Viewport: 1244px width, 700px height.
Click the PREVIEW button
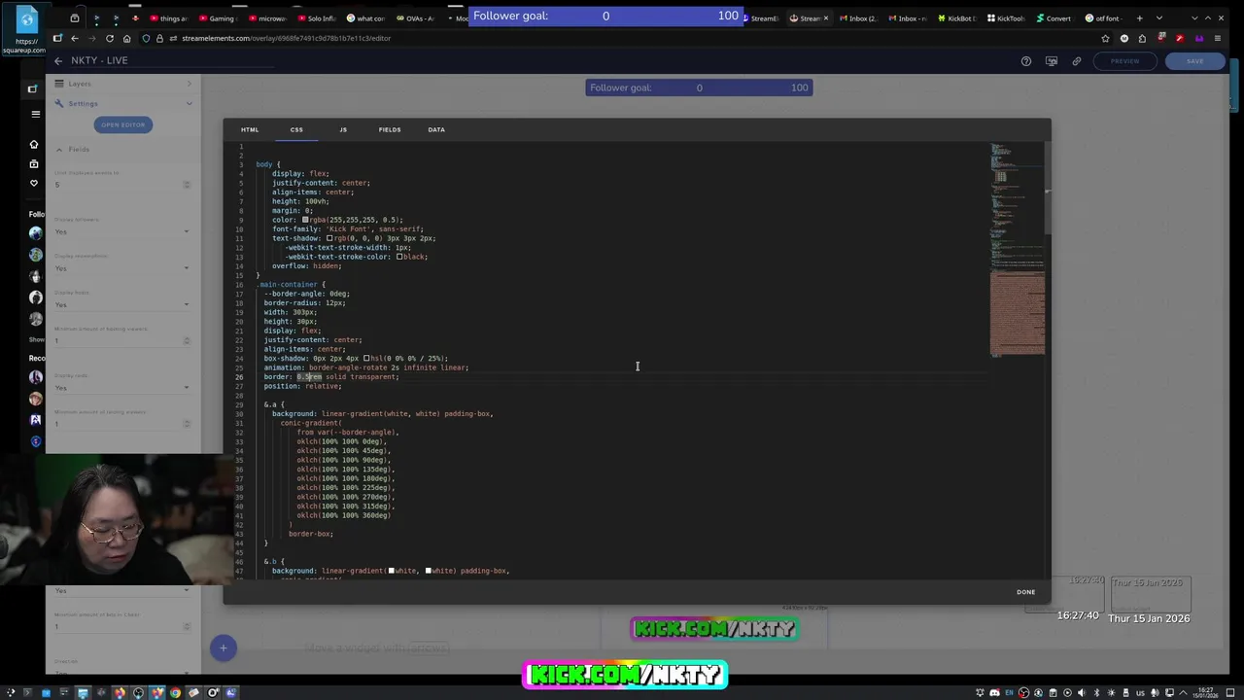click(x=1124, y=60)
